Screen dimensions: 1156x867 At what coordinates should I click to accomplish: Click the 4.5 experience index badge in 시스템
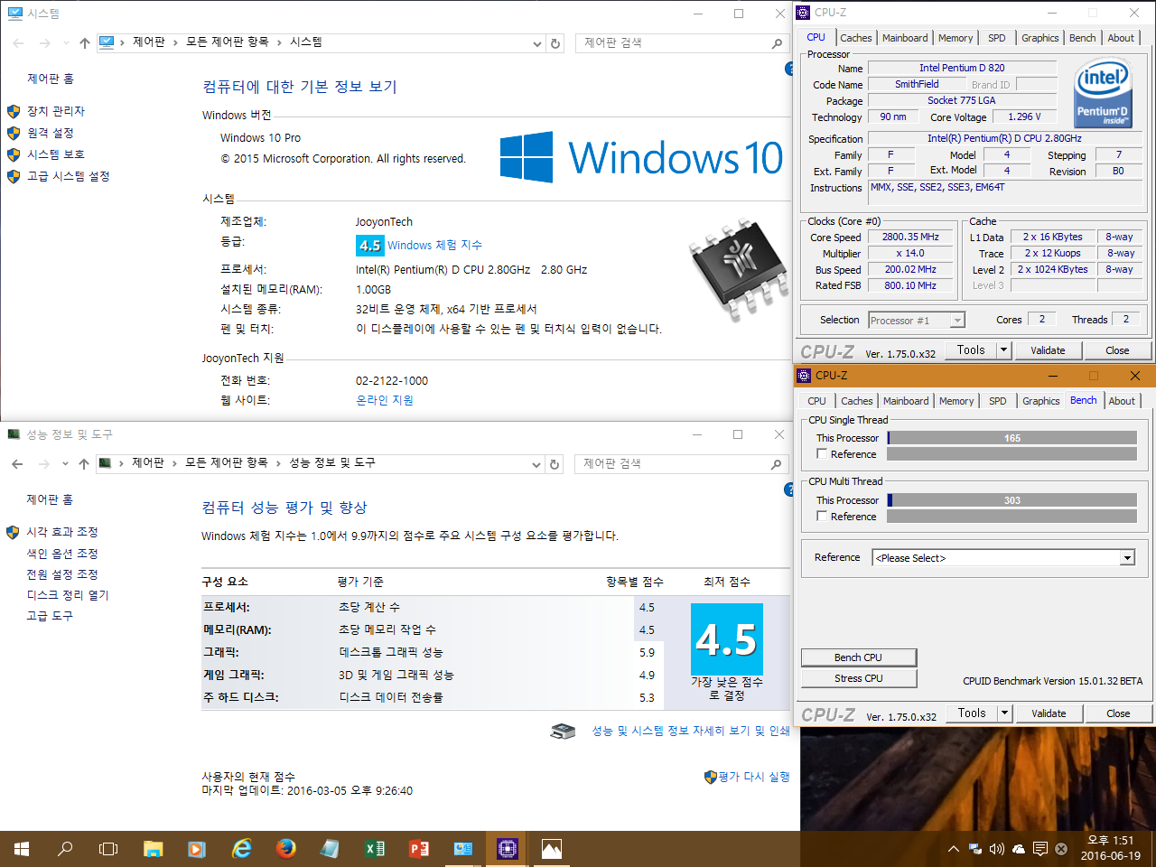pyautogui.click(x=369, y=245)
